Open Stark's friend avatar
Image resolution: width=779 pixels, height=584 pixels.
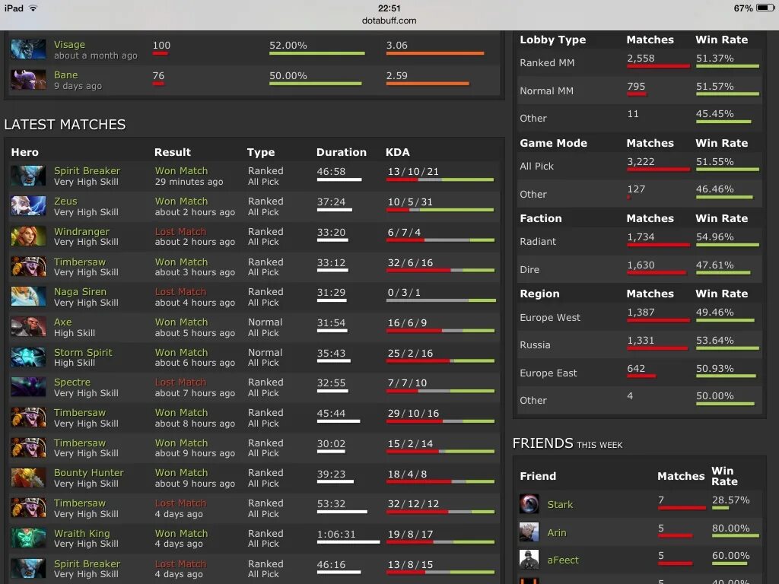click(x=529, y=504)
